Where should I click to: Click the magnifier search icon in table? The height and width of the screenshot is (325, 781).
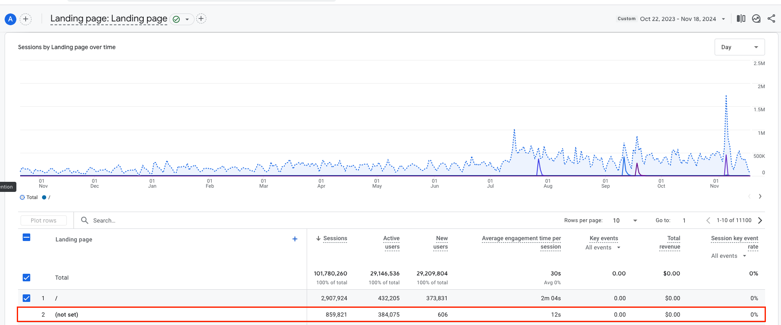[84, 220]
